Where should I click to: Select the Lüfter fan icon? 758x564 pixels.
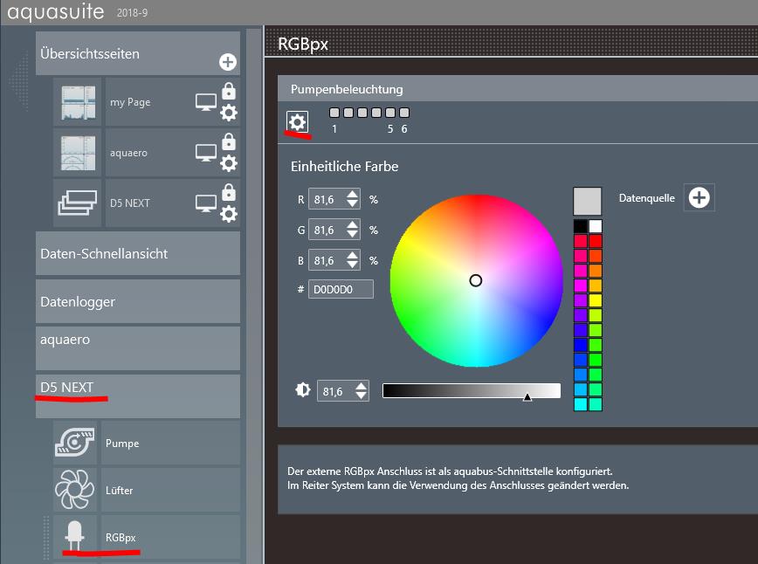pyautogui.click(x=74, y=490)
